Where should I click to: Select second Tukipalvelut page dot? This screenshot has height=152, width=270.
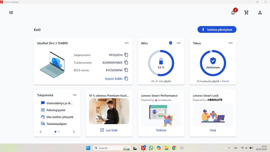pos(59,132)
